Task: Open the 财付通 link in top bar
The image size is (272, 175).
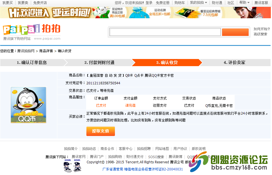Action: [217, 3]
